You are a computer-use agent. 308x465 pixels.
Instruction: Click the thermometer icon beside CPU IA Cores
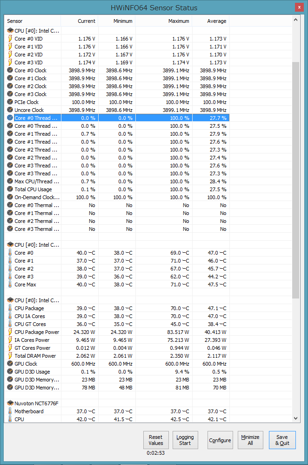(x=10, y=316)
